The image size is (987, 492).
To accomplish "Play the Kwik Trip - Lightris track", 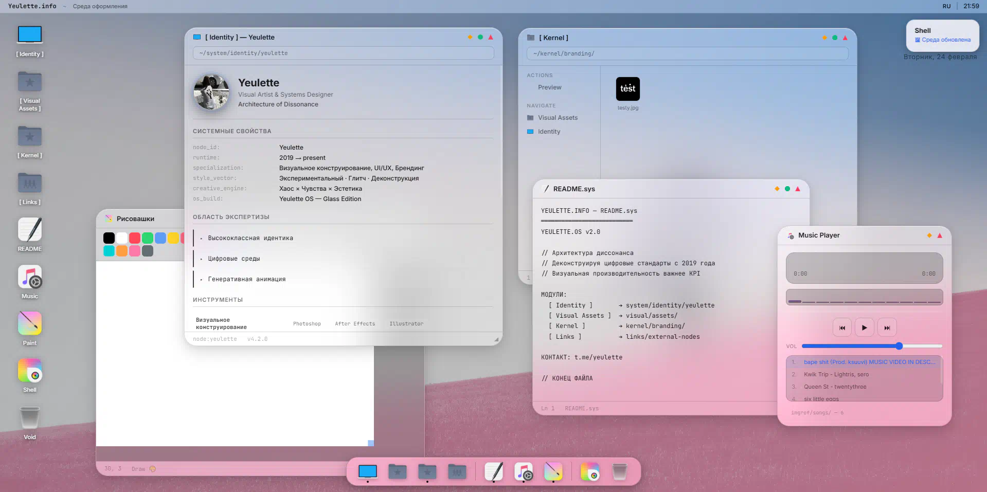I will tap(836, 374).
